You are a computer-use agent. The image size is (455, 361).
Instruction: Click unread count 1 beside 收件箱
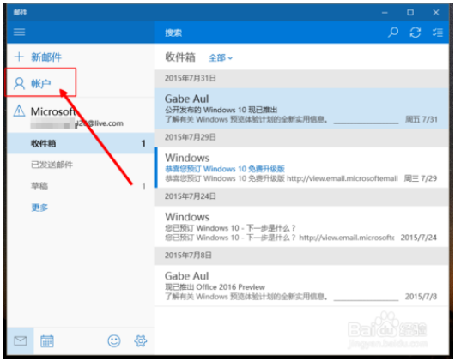[143, 143]
